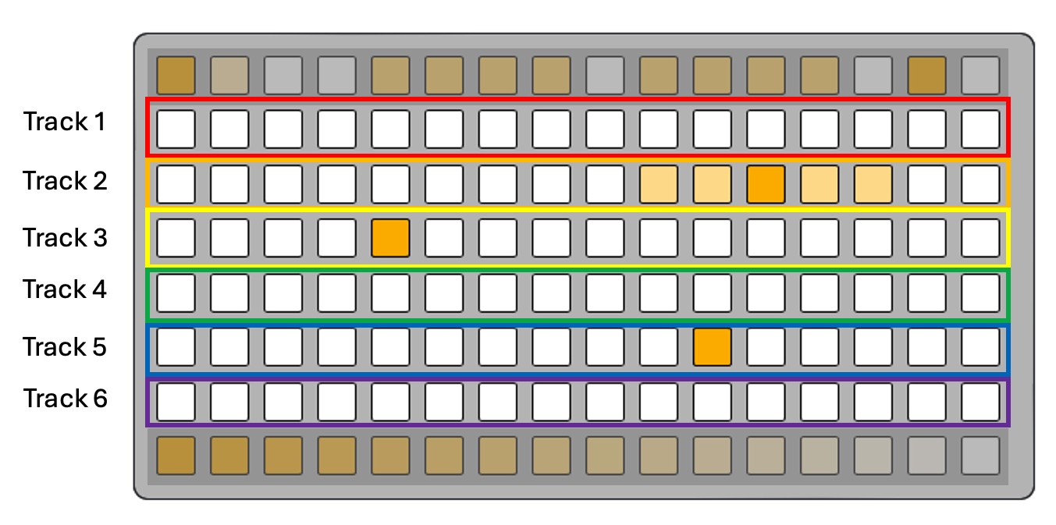Screen dimensions: 1056x525
Task: Activate step 12 pad in Track 5
Action: (766, 347)
